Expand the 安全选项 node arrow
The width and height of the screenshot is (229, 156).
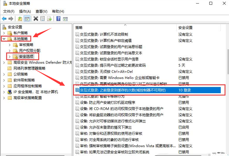[10, 57]
